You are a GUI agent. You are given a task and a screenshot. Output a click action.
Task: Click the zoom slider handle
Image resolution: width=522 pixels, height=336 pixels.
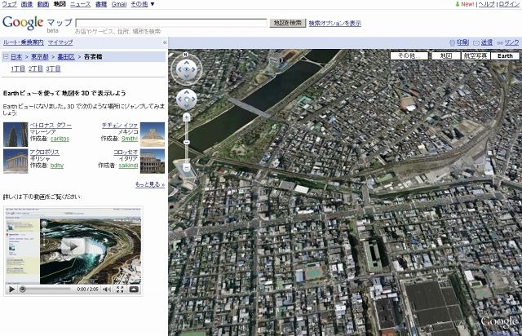[x=187, y=142]
